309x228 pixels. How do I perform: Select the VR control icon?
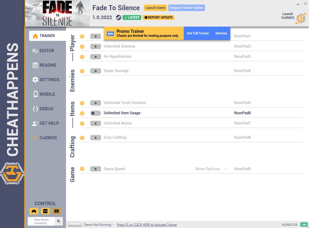click(x=45, y=211)
